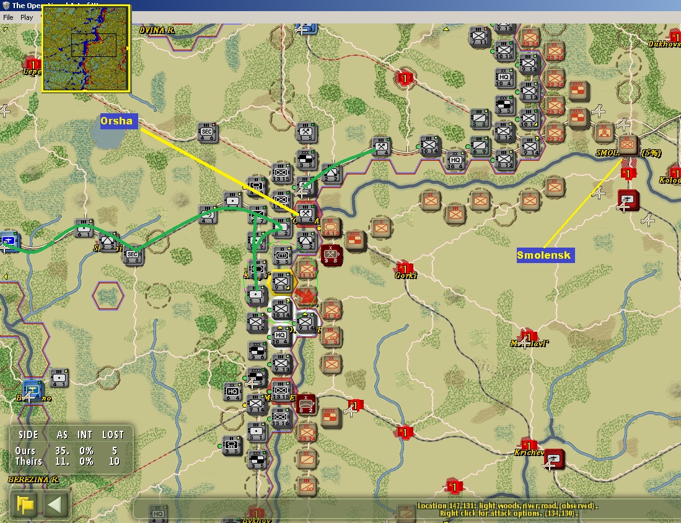This screenshot has width=681, height=523.
Task: Select blue air unit at left map edge
Action: tap(9, 241)
